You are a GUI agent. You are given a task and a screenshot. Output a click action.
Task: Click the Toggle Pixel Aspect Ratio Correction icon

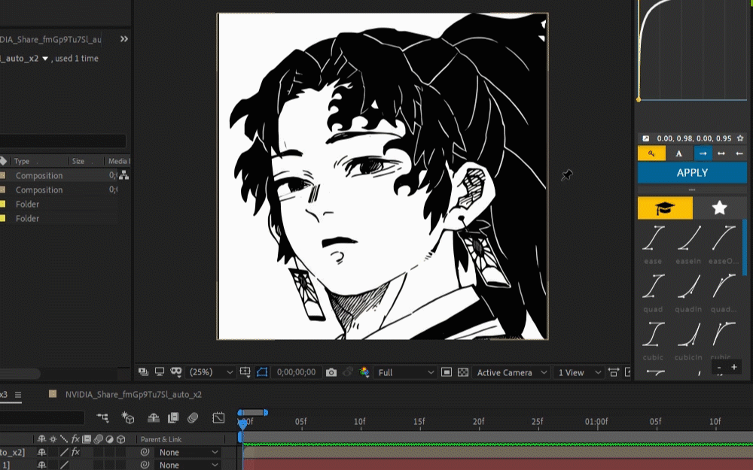pos(613,372)
